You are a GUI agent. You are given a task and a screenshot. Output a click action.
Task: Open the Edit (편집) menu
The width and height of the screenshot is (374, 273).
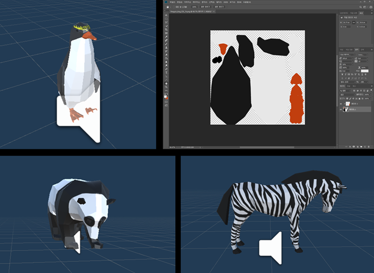click(x=180, y=2)
